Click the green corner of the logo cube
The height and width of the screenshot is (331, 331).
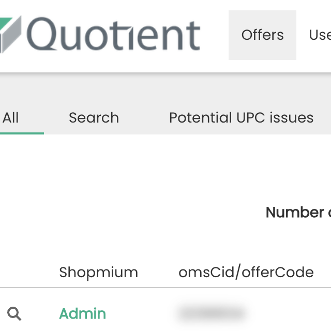pyautogui.click(x=6, y=23)
